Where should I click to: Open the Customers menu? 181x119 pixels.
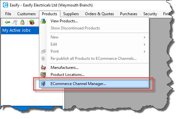tap(26, 14)
